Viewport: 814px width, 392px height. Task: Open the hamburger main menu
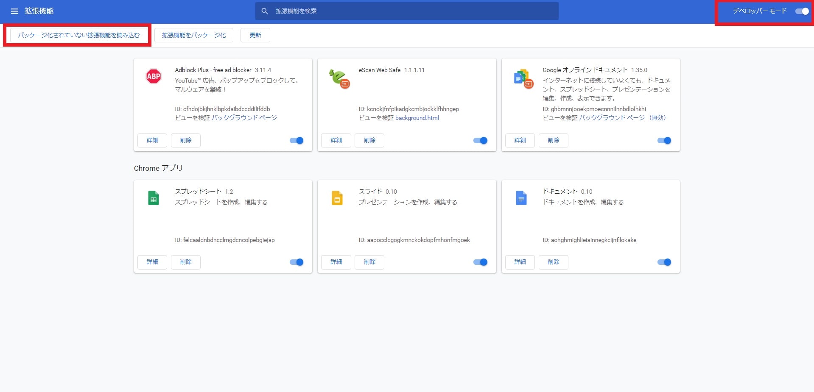[x=14, y=11]
